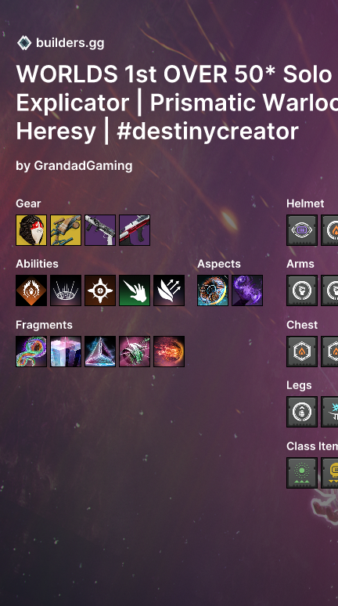
Task: Open the purple Aspects icon
Action: [247, 290]
